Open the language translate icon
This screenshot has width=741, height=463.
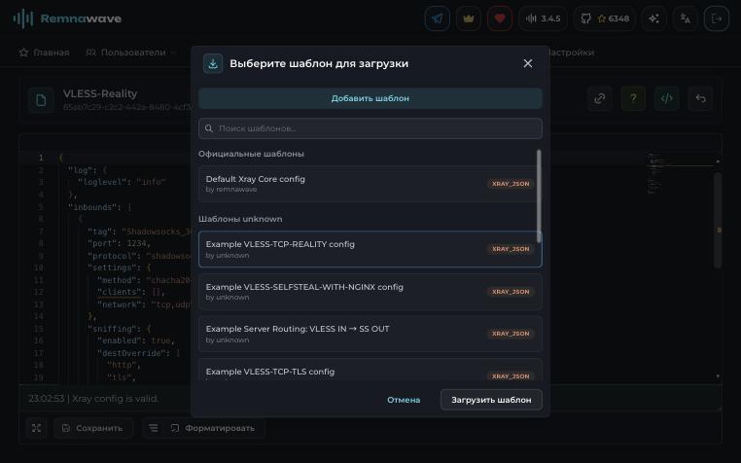[686, 18]
